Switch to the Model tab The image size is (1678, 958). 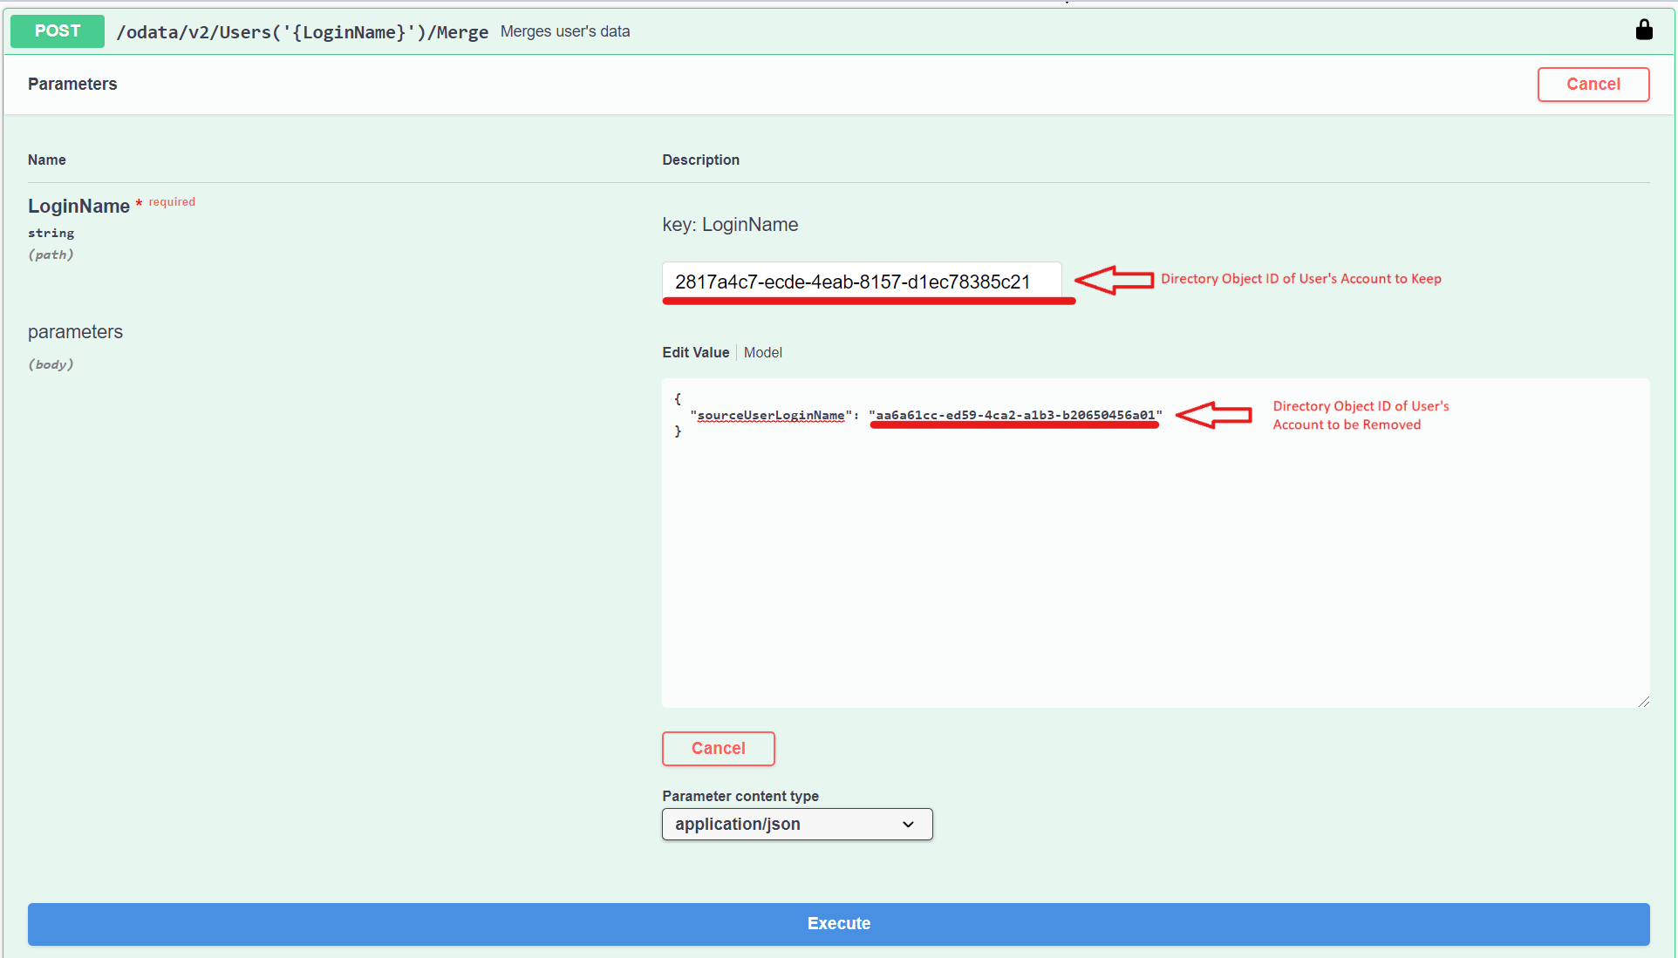coord(762,352)
